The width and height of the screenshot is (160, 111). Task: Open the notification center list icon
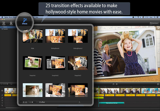[x=158, y=17]
